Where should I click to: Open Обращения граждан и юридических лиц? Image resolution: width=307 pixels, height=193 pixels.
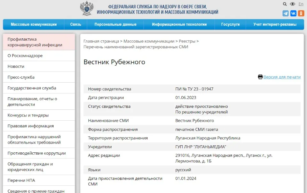[x=30, y=166]
